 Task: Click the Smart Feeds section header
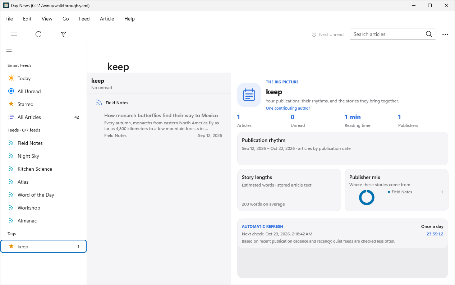[19, 65]
